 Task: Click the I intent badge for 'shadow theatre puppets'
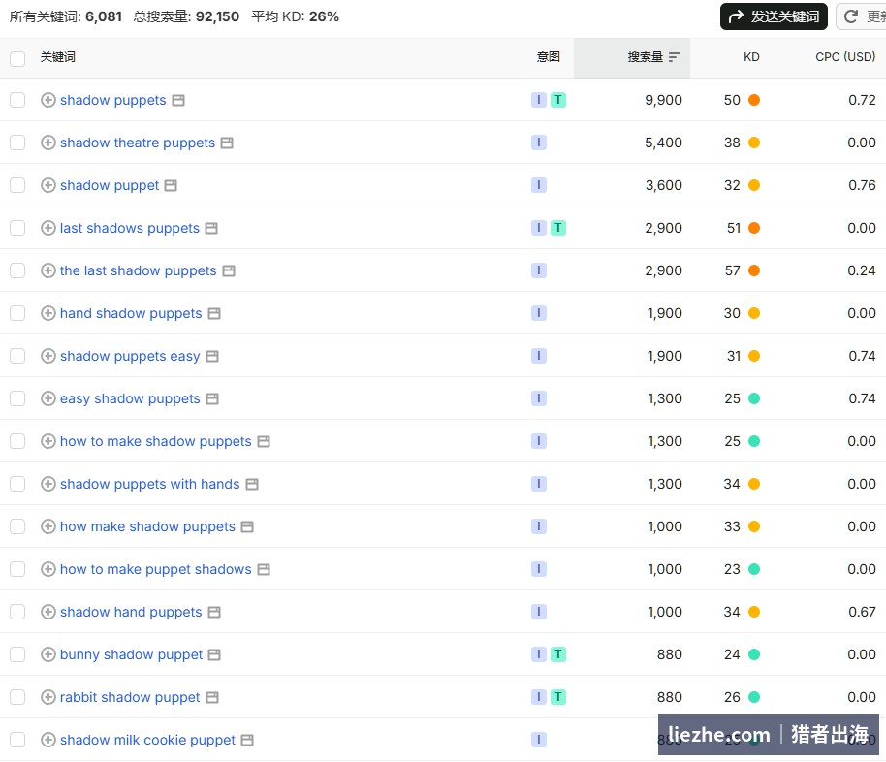coord(539,143)
